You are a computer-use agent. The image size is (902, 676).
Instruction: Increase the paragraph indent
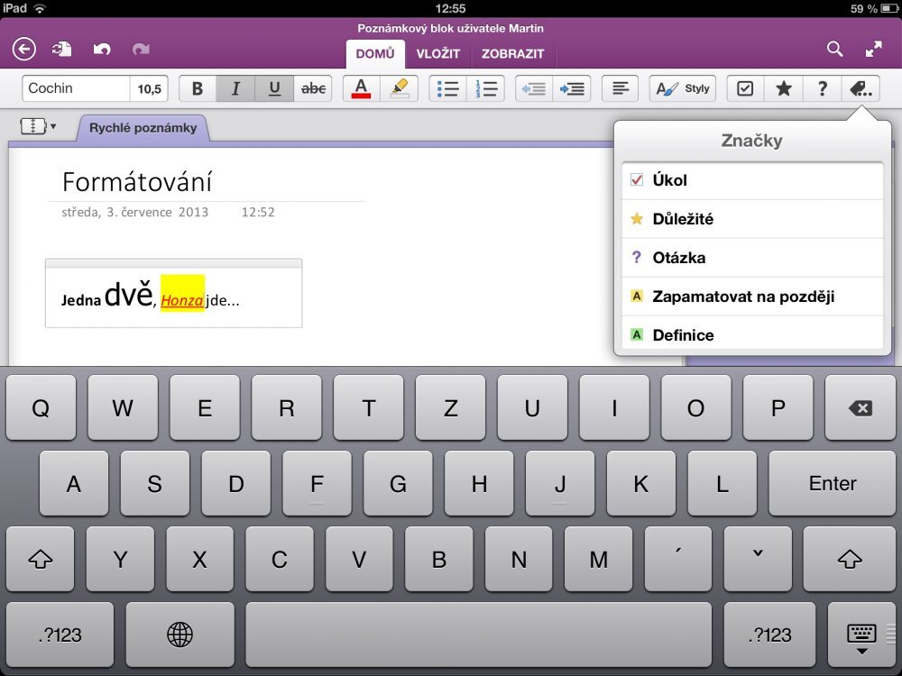tap(573, 87)
